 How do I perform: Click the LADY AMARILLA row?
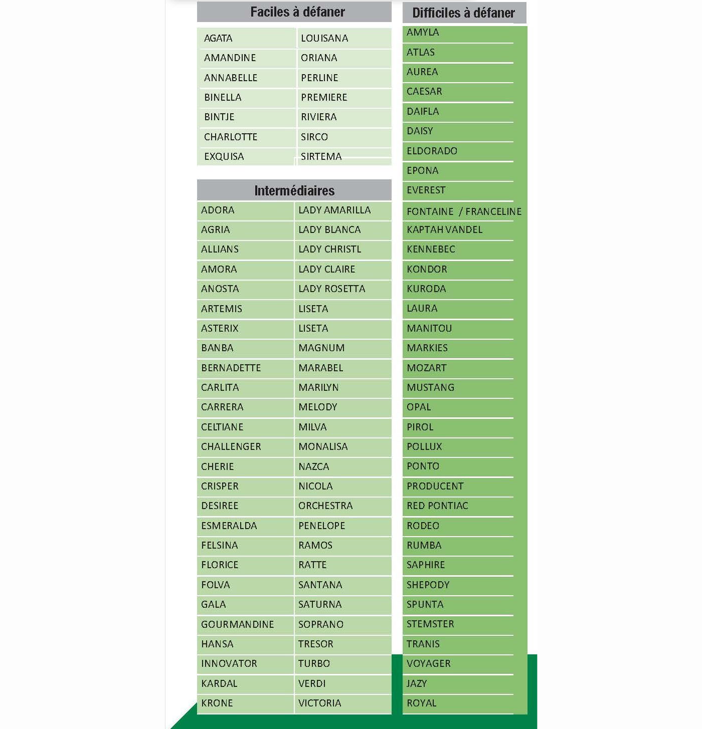(343, 210)
